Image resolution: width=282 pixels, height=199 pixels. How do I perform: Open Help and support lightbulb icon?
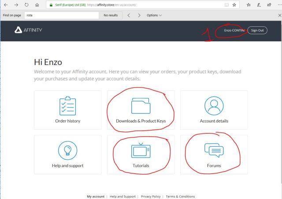[x=67, y=151]
